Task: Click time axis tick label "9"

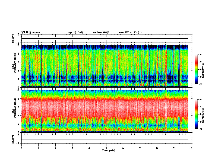Action: [x=174, y=148]
